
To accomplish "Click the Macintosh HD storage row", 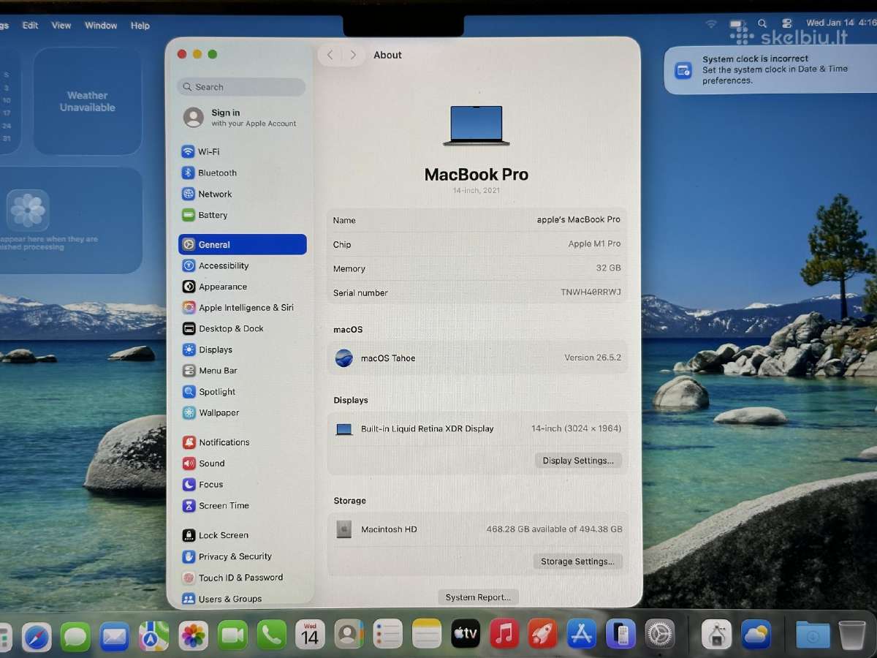I will [477, 529].
